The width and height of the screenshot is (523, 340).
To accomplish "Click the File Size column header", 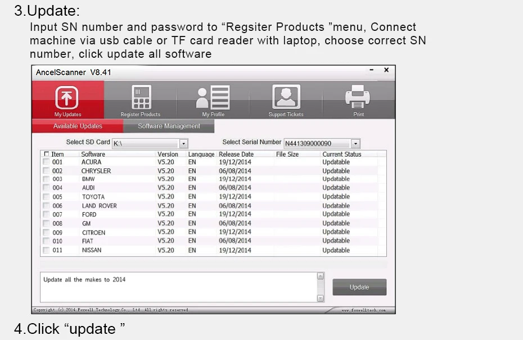I will tap(287, 154).
